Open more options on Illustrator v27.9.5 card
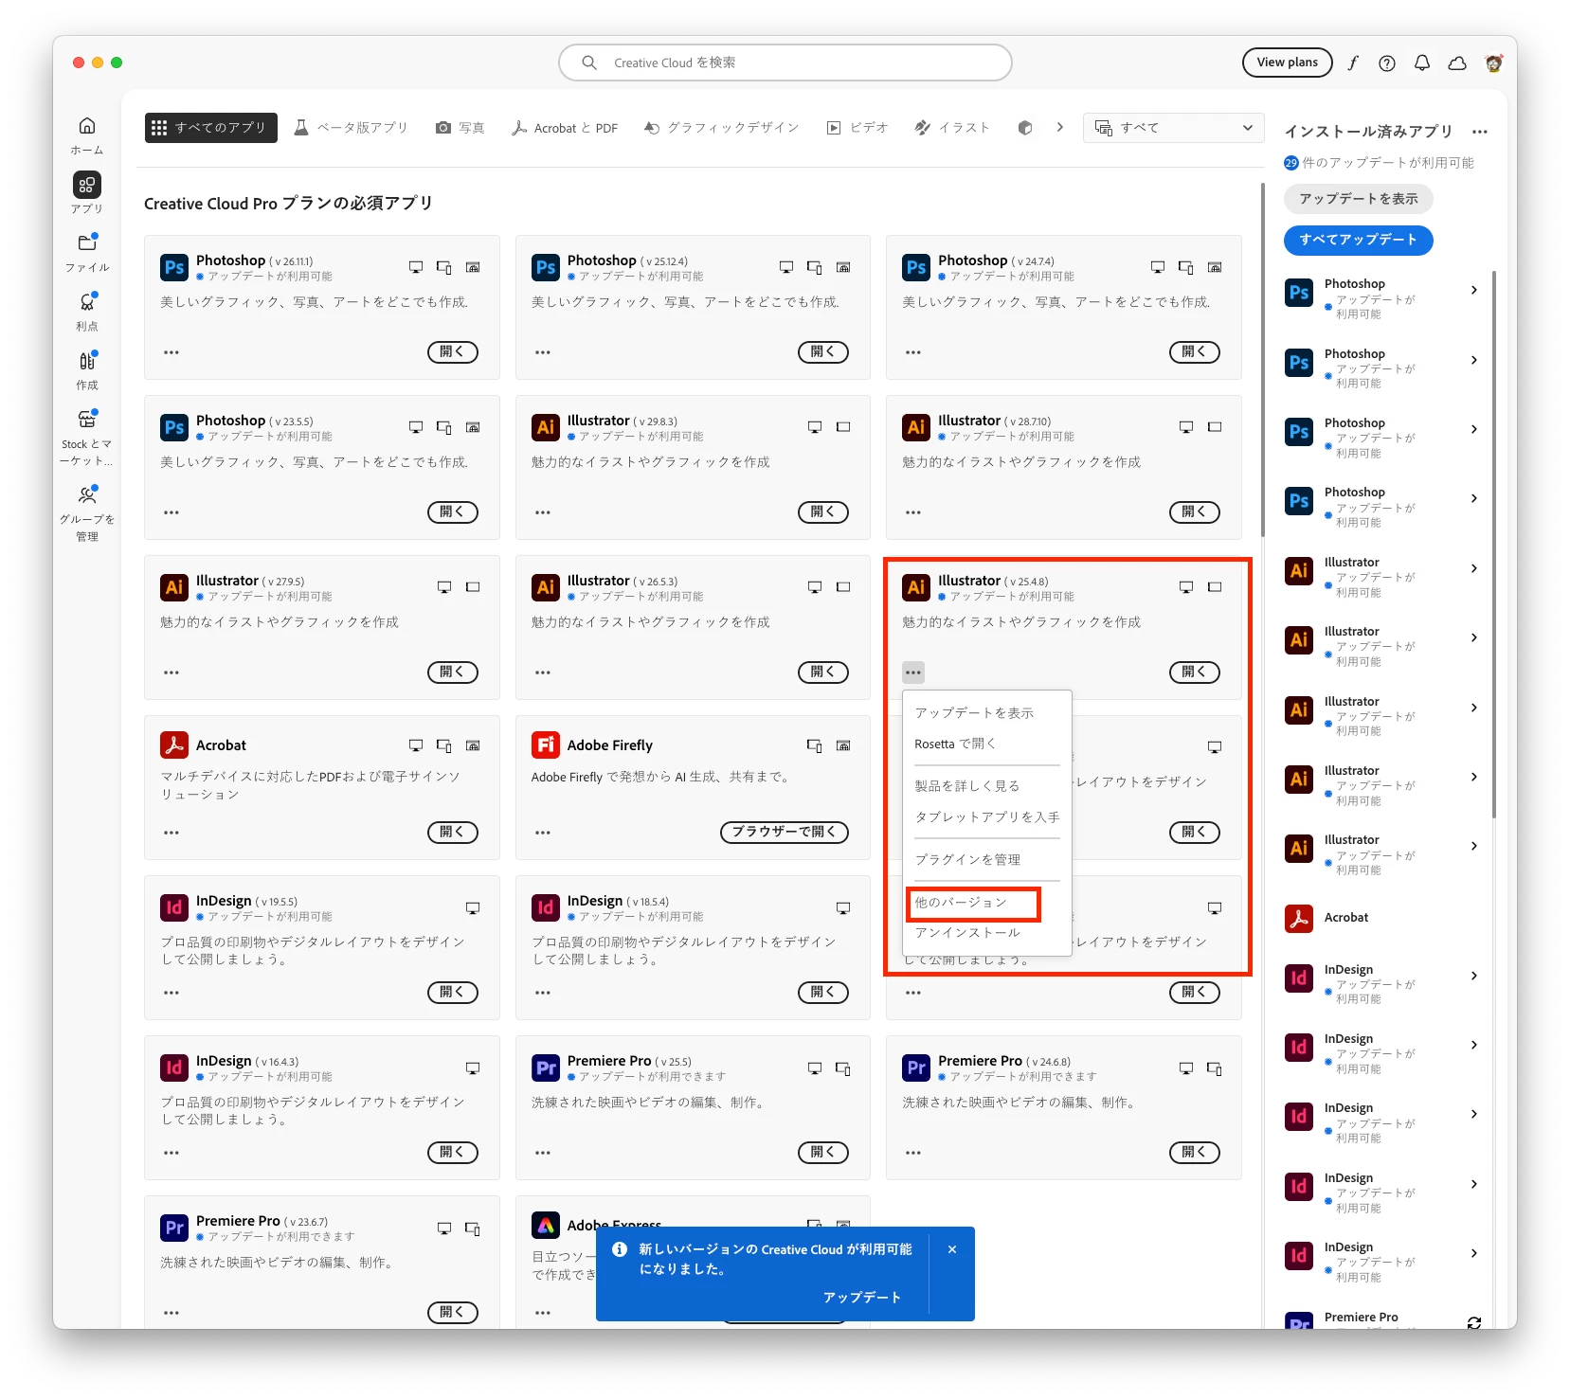The height and width of the screenshot is (1399, 1570). point(171,673)
